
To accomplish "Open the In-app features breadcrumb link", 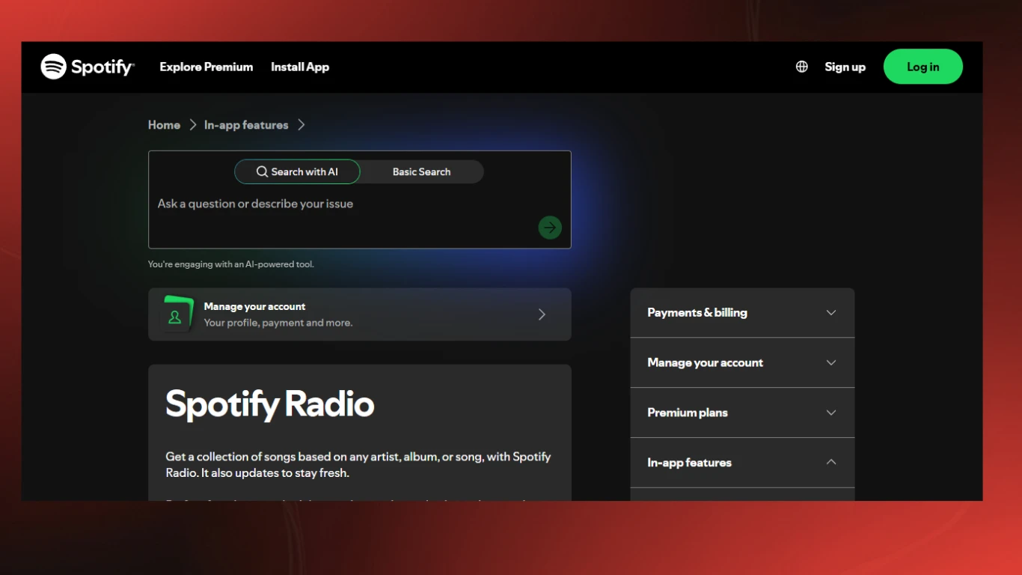I will [x=246, y=125].
